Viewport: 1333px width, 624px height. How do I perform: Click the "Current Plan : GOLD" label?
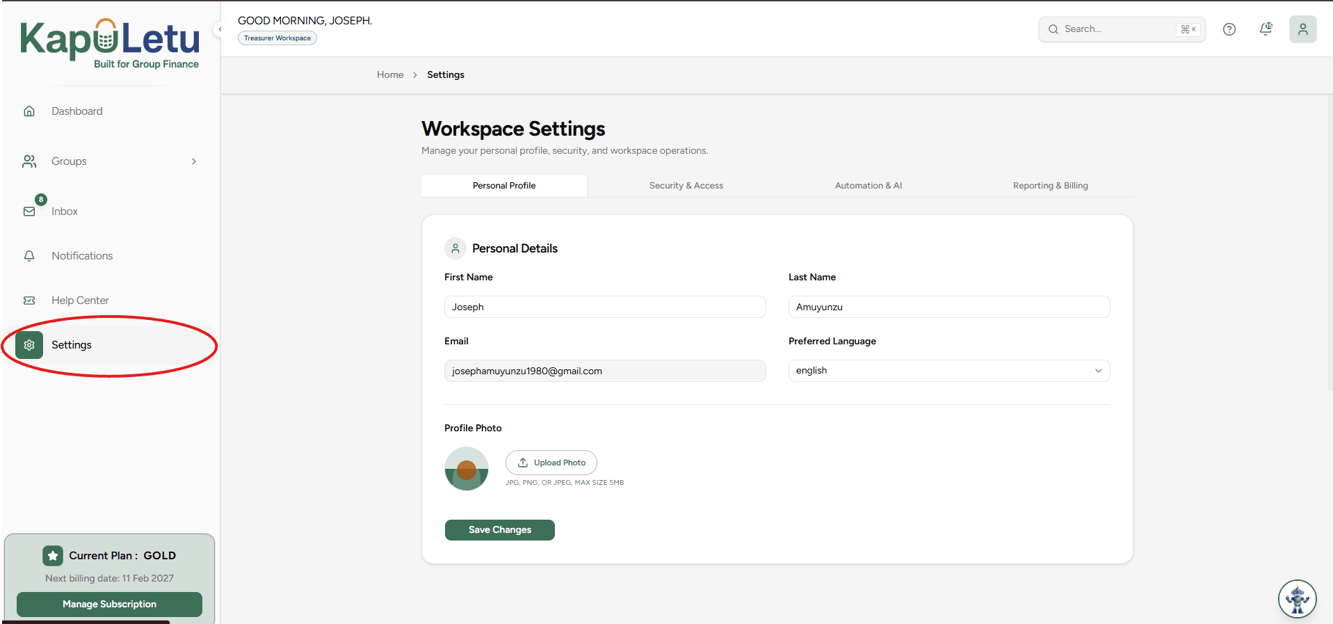[x=122, y=556]
